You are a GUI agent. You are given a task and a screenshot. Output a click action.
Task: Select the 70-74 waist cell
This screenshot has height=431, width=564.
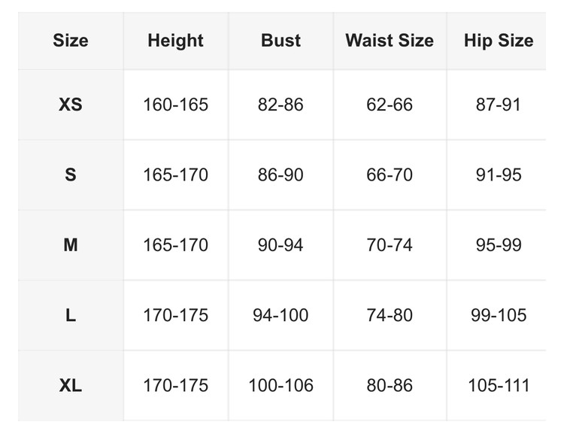(390, 245)
